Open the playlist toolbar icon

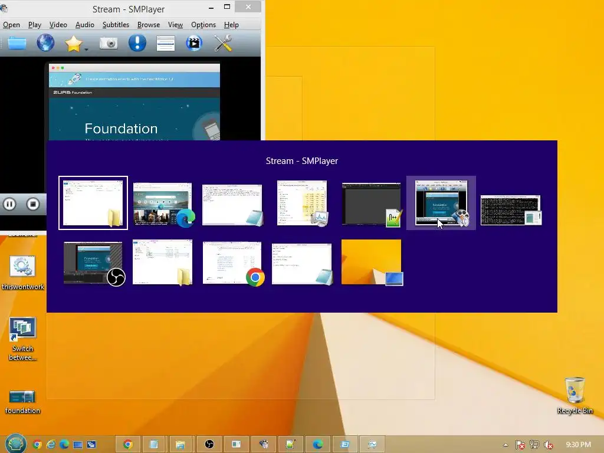(166, 43)
